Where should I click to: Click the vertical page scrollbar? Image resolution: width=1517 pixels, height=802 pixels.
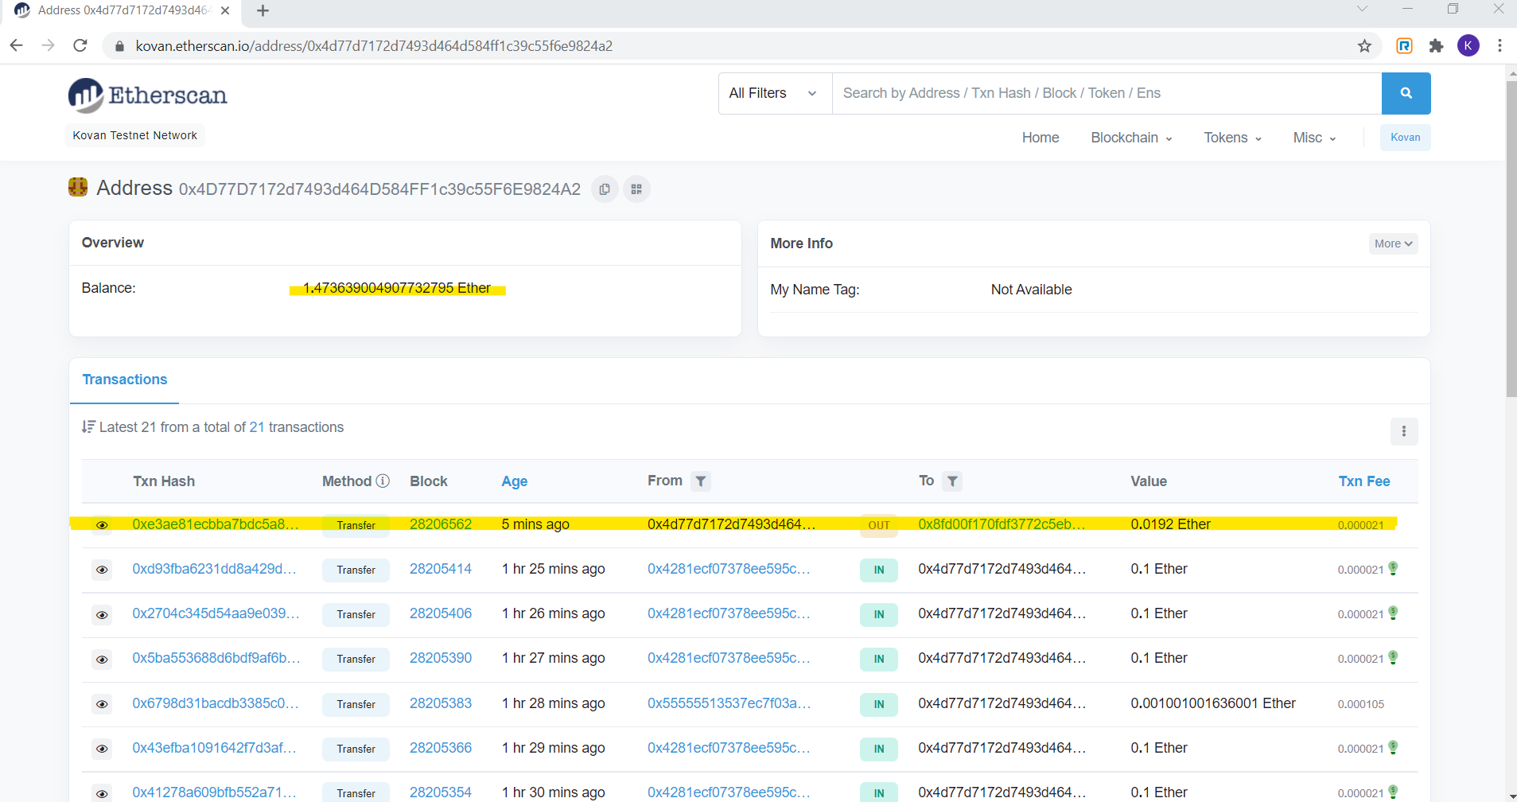coord(1511,239)
